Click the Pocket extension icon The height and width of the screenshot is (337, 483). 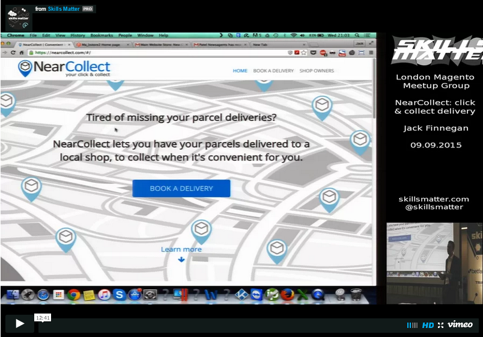pyautogui.click(x=313, y=53)
